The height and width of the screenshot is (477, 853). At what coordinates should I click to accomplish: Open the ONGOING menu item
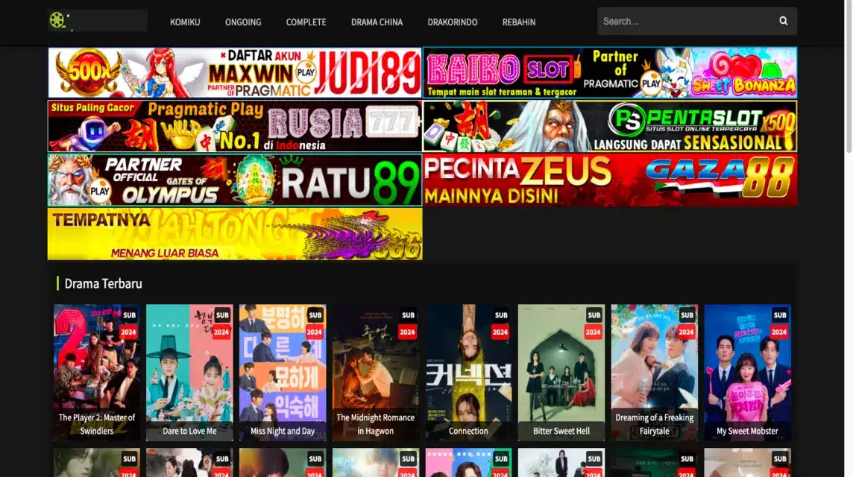(x=243, y=22)
